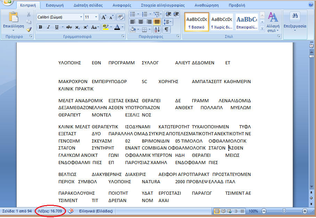
Task: Grow font size with large A button
Action: 103,17
